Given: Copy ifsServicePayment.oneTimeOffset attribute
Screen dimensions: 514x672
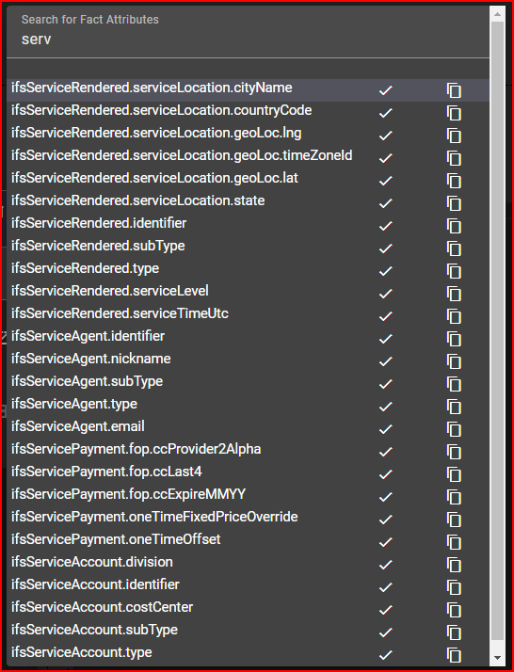Looking at the screenshot, I should tap(454, 542).
